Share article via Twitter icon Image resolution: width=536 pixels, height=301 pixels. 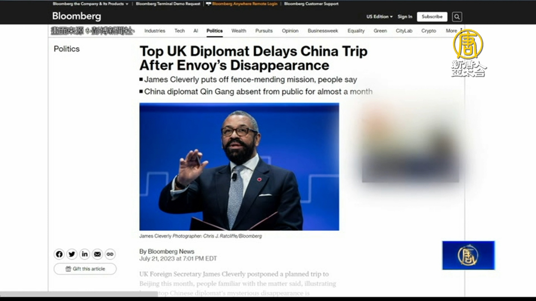[x=72, y=254]
